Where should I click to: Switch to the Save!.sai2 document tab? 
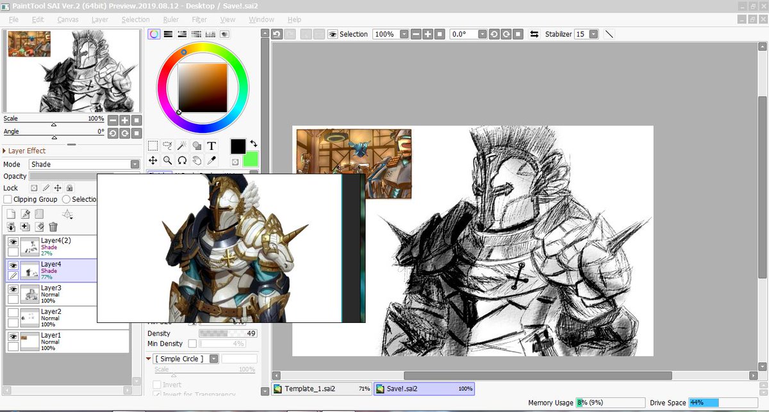[x=424, y=388]
